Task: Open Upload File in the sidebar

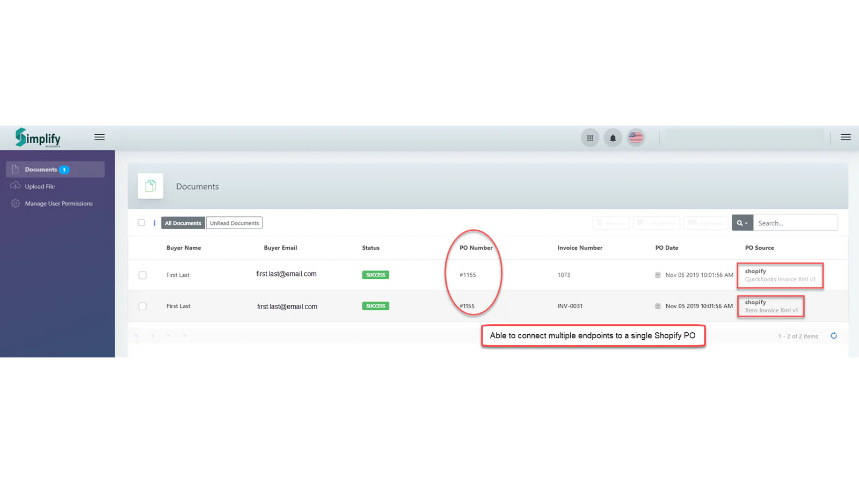Action: (40, 186)
